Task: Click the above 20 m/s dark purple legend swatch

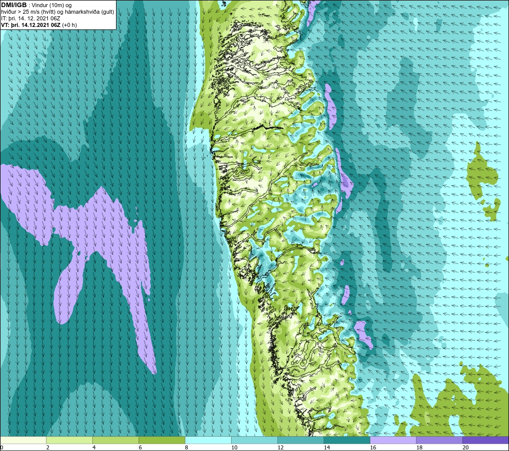Action: tap(486, 440)
